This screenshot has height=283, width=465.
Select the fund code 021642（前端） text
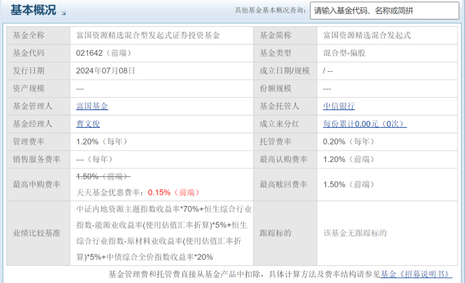coord(104,53)
